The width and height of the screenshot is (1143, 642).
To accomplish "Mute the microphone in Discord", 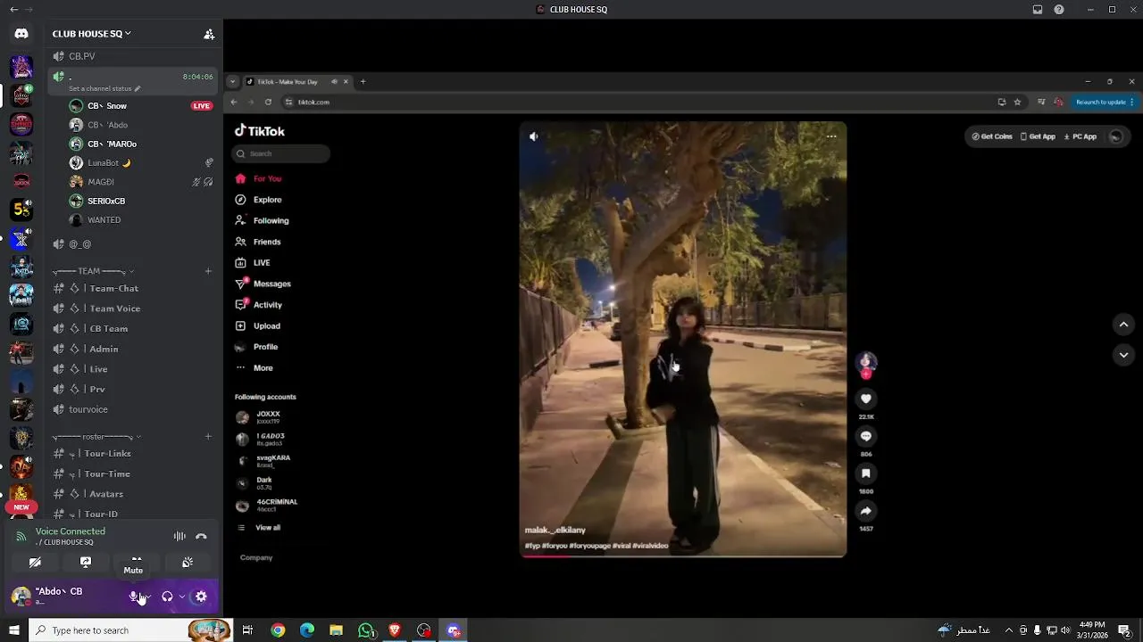I will click(134, 597).
